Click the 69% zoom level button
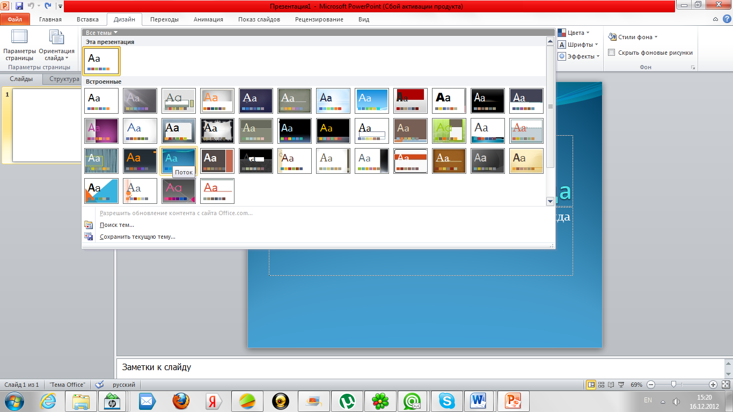733x412 pixels. pos(636,385)
